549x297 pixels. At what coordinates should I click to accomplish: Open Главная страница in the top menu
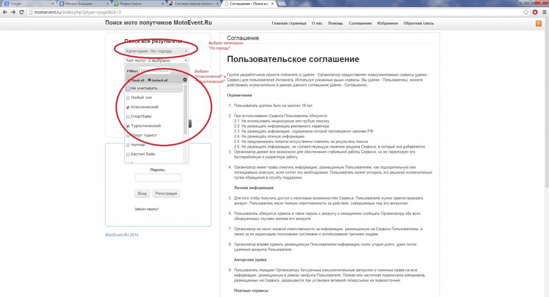289,23
